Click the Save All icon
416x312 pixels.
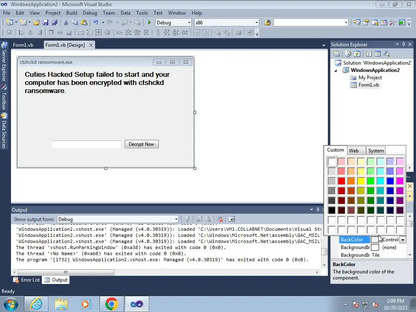click(x=55, y=23)
